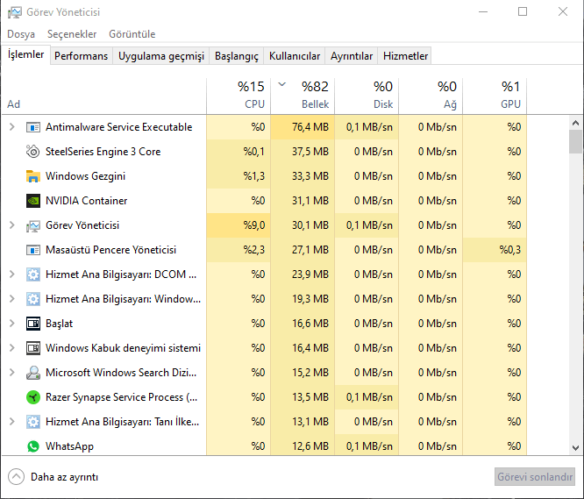This screenshot has width=584, height=499.
Task: Select the SteelSeries Engine 3 Core icon
Action: pyautogui.click(x=34, y=152)
